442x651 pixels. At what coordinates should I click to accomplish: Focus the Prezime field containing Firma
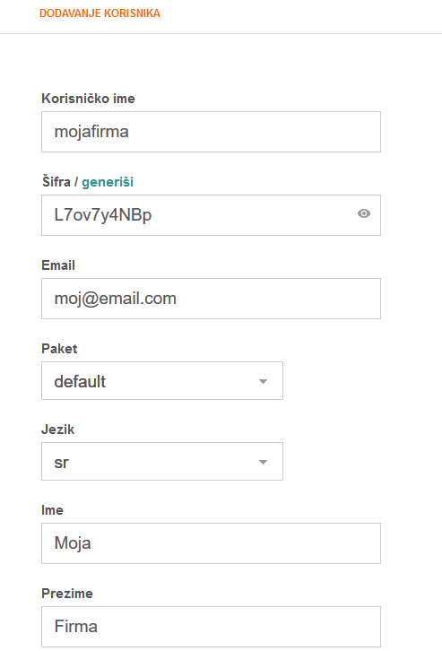pos(211,627)
